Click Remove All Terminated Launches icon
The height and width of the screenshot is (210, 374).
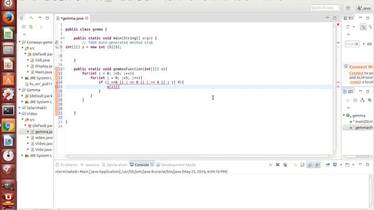pyautogui.click(x=285, y=164)
